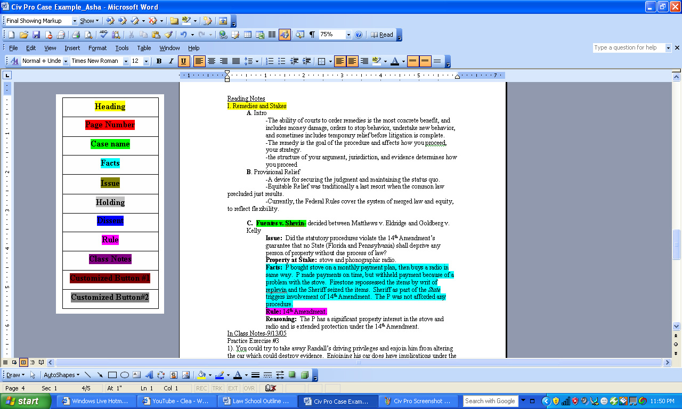The width and height of the screenshot is (682, 409).
Task: Click the Format Painter brush icon
Action: pyautogui.click(x=168, y=35)
